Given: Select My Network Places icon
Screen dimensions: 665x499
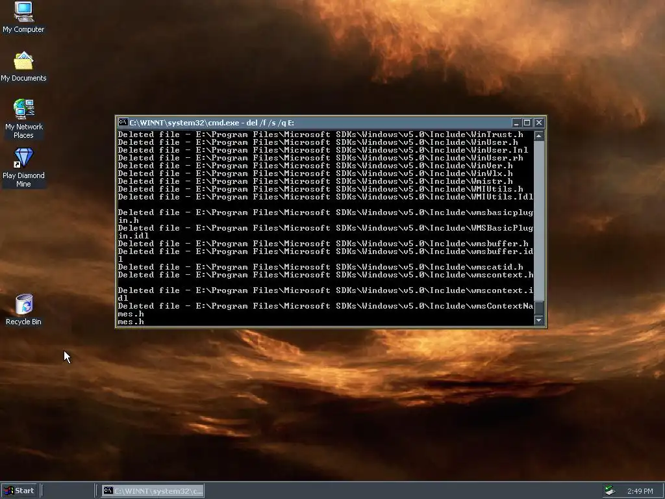Looking at the screenshot, I should tap(23, 119).
